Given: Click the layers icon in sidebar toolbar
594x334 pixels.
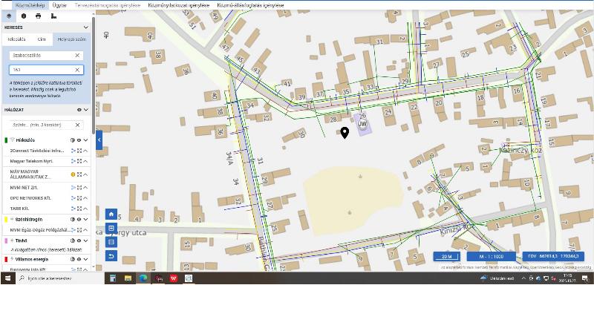Looking at the screenshot, I should tap(9, 16).
